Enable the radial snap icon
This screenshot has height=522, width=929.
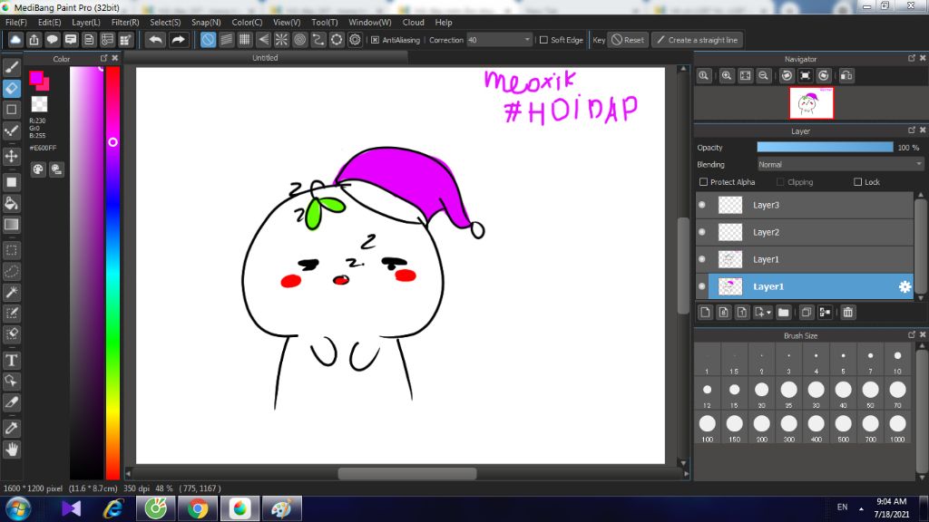(x=281, y=40)
